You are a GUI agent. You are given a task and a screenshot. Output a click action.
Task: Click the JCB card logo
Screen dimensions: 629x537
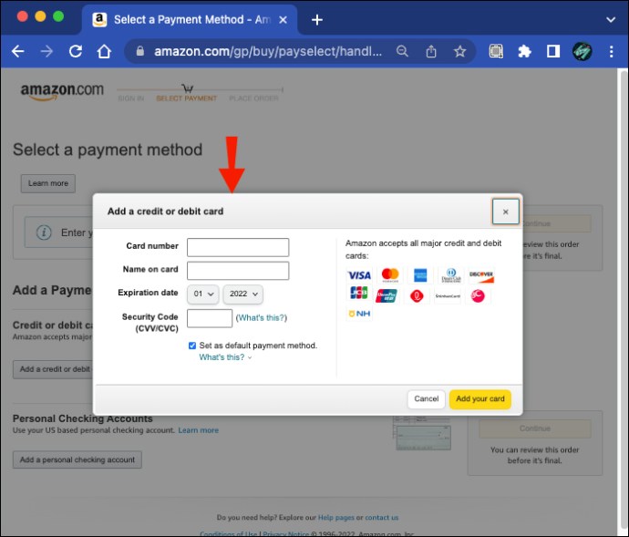pyautogui.click(x=358, y=293)
